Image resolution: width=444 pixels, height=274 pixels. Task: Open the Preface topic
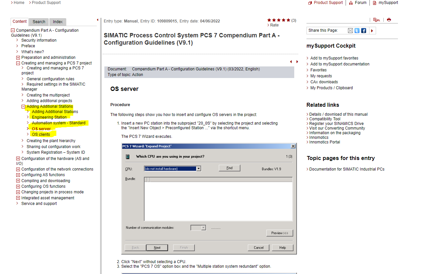click(28, 46)
